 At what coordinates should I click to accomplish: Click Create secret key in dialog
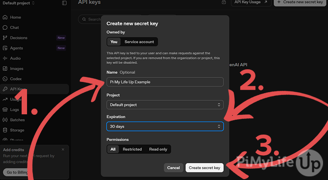(x=205, y=168)
